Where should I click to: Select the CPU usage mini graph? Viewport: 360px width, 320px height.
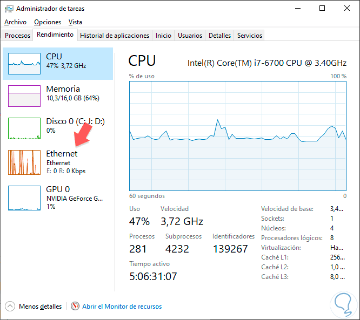[24, 64]
